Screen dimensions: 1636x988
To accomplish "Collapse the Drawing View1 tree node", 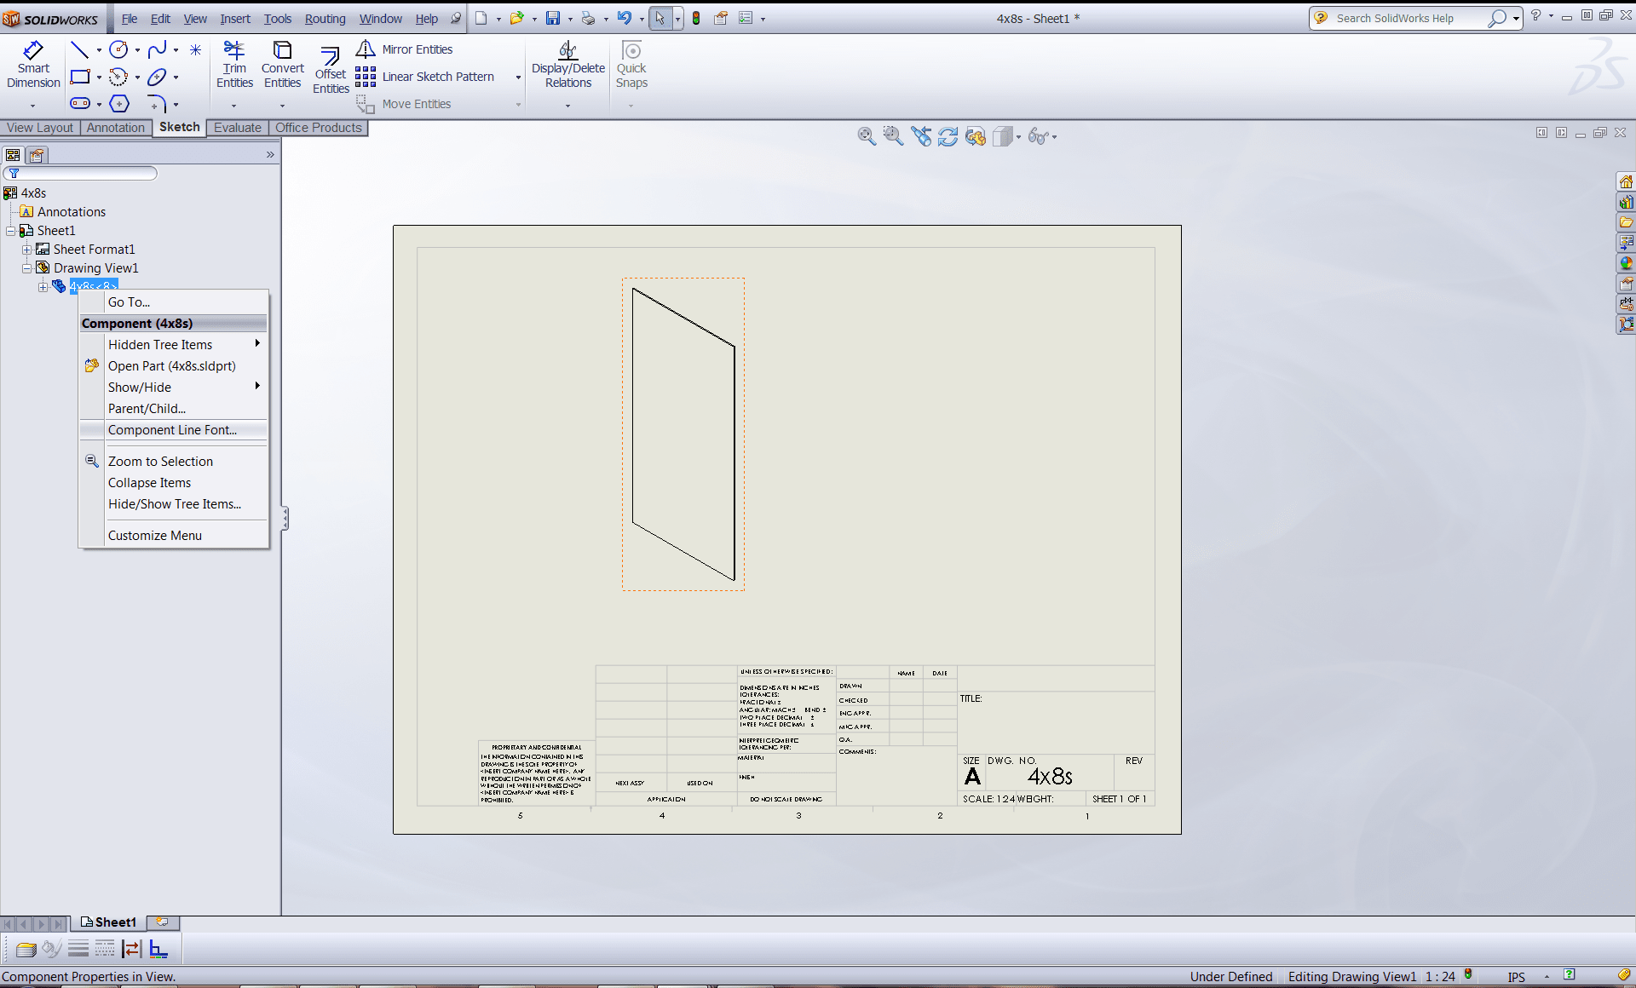I will point(27,268).
